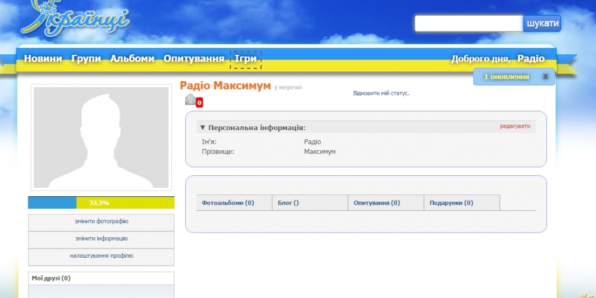Click Відновити мій статус link

pyautogui.click(x=381, y=93)
